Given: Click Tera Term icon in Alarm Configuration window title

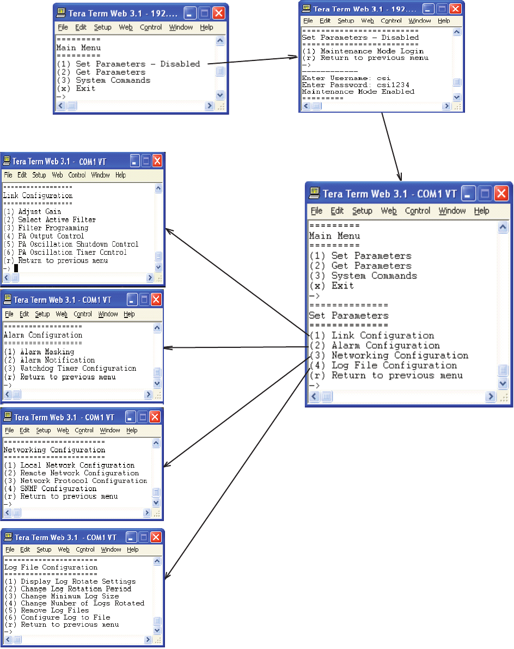Looking at the screenshot, I should (8, 299).
